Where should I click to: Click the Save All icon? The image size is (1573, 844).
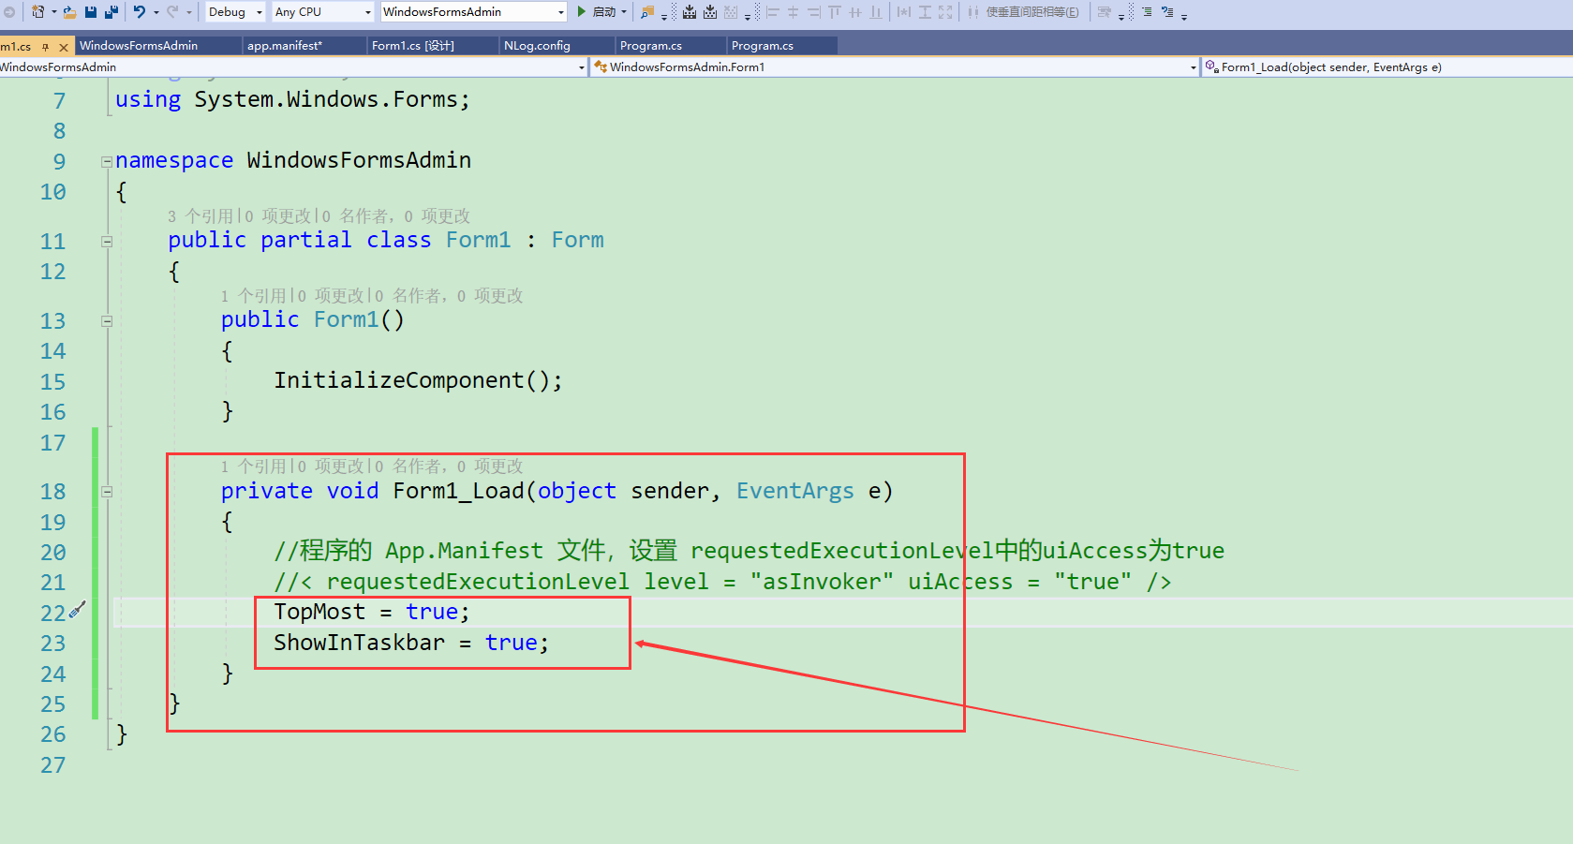coord(111,12)
